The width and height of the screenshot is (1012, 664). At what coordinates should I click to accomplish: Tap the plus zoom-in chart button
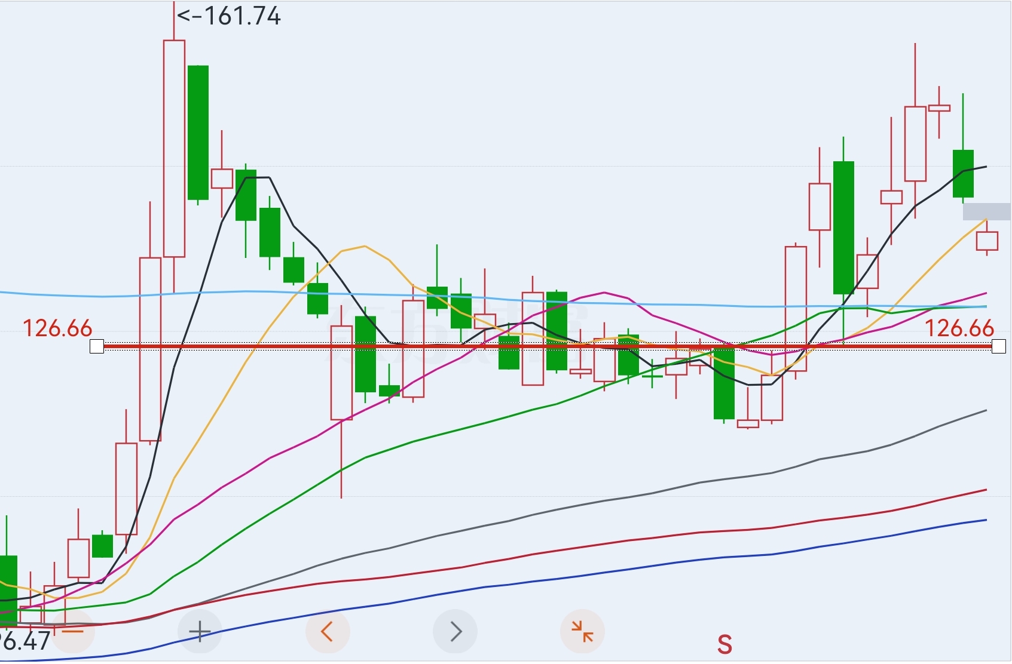[x=200, y=631]
